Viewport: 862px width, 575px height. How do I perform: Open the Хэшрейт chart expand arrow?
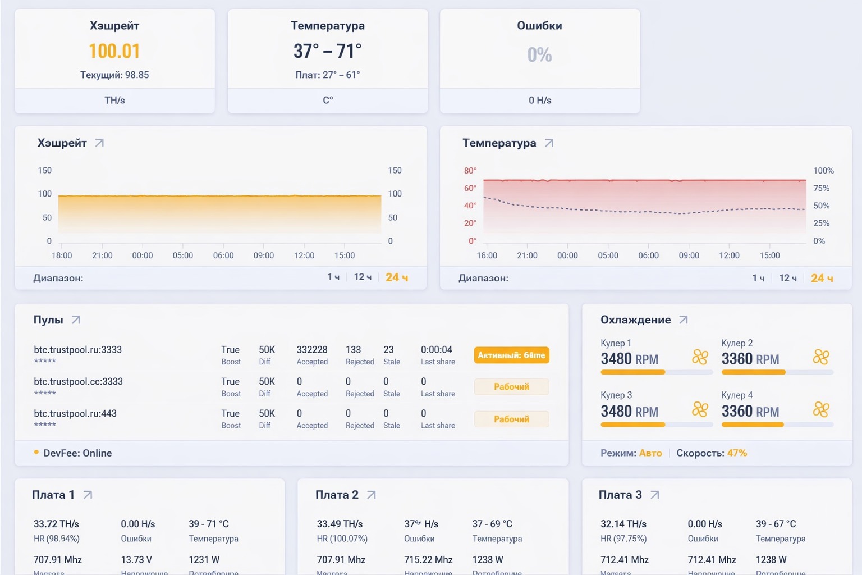click(99, 143)
